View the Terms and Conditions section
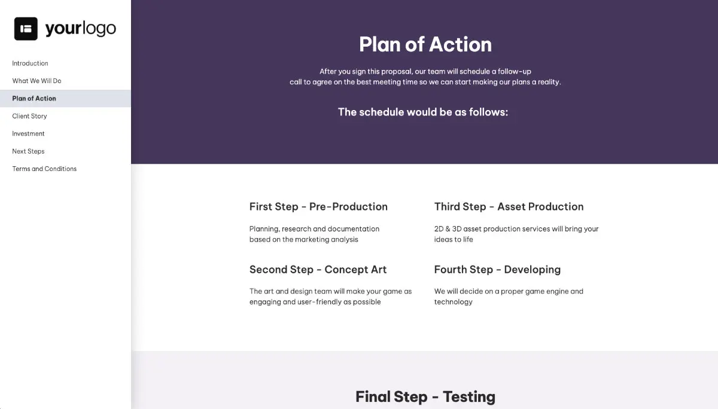The height and width of the screenshot is (409, 718). pos(44,169)
